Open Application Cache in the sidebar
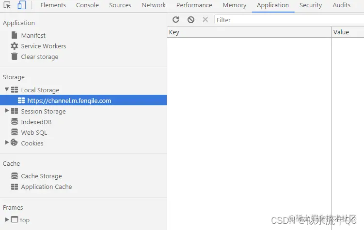Viewport: 364px width, 230px height. 47,187
